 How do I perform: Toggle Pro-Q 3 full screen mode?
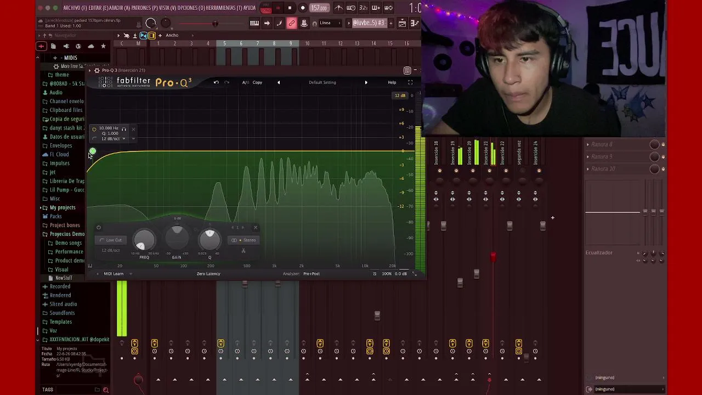[410, 82]
